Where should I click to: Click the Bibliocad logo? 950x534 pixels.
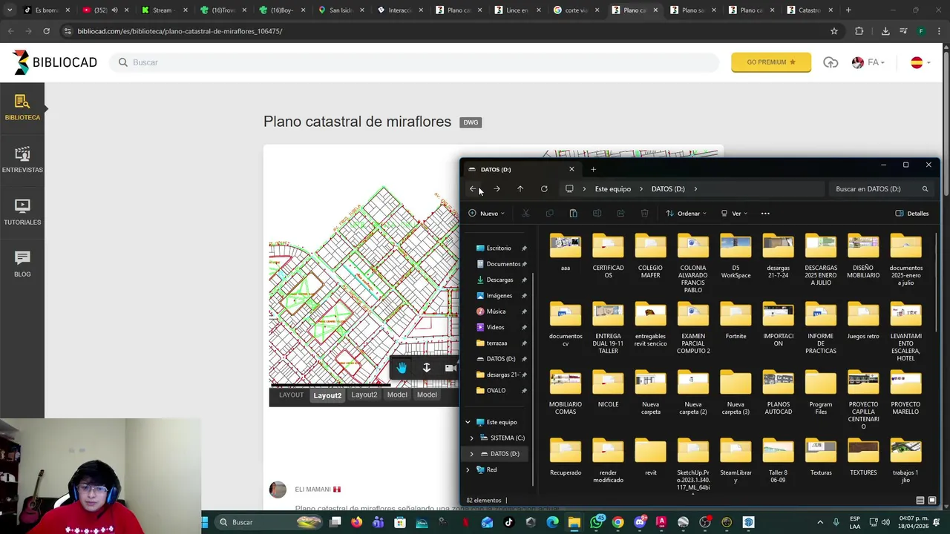coord(54,62)
